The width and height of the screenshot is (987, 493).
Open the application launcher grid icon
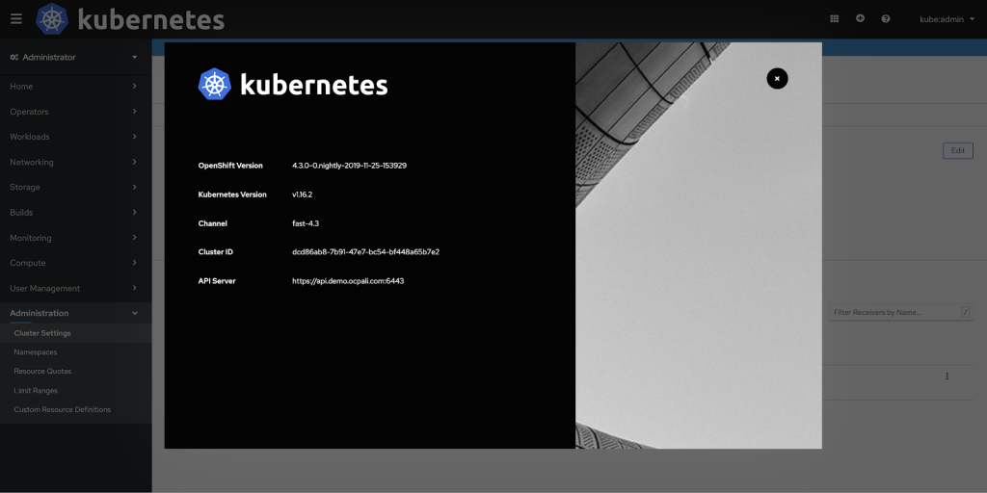pyautogui.click(x=834, y=19)
